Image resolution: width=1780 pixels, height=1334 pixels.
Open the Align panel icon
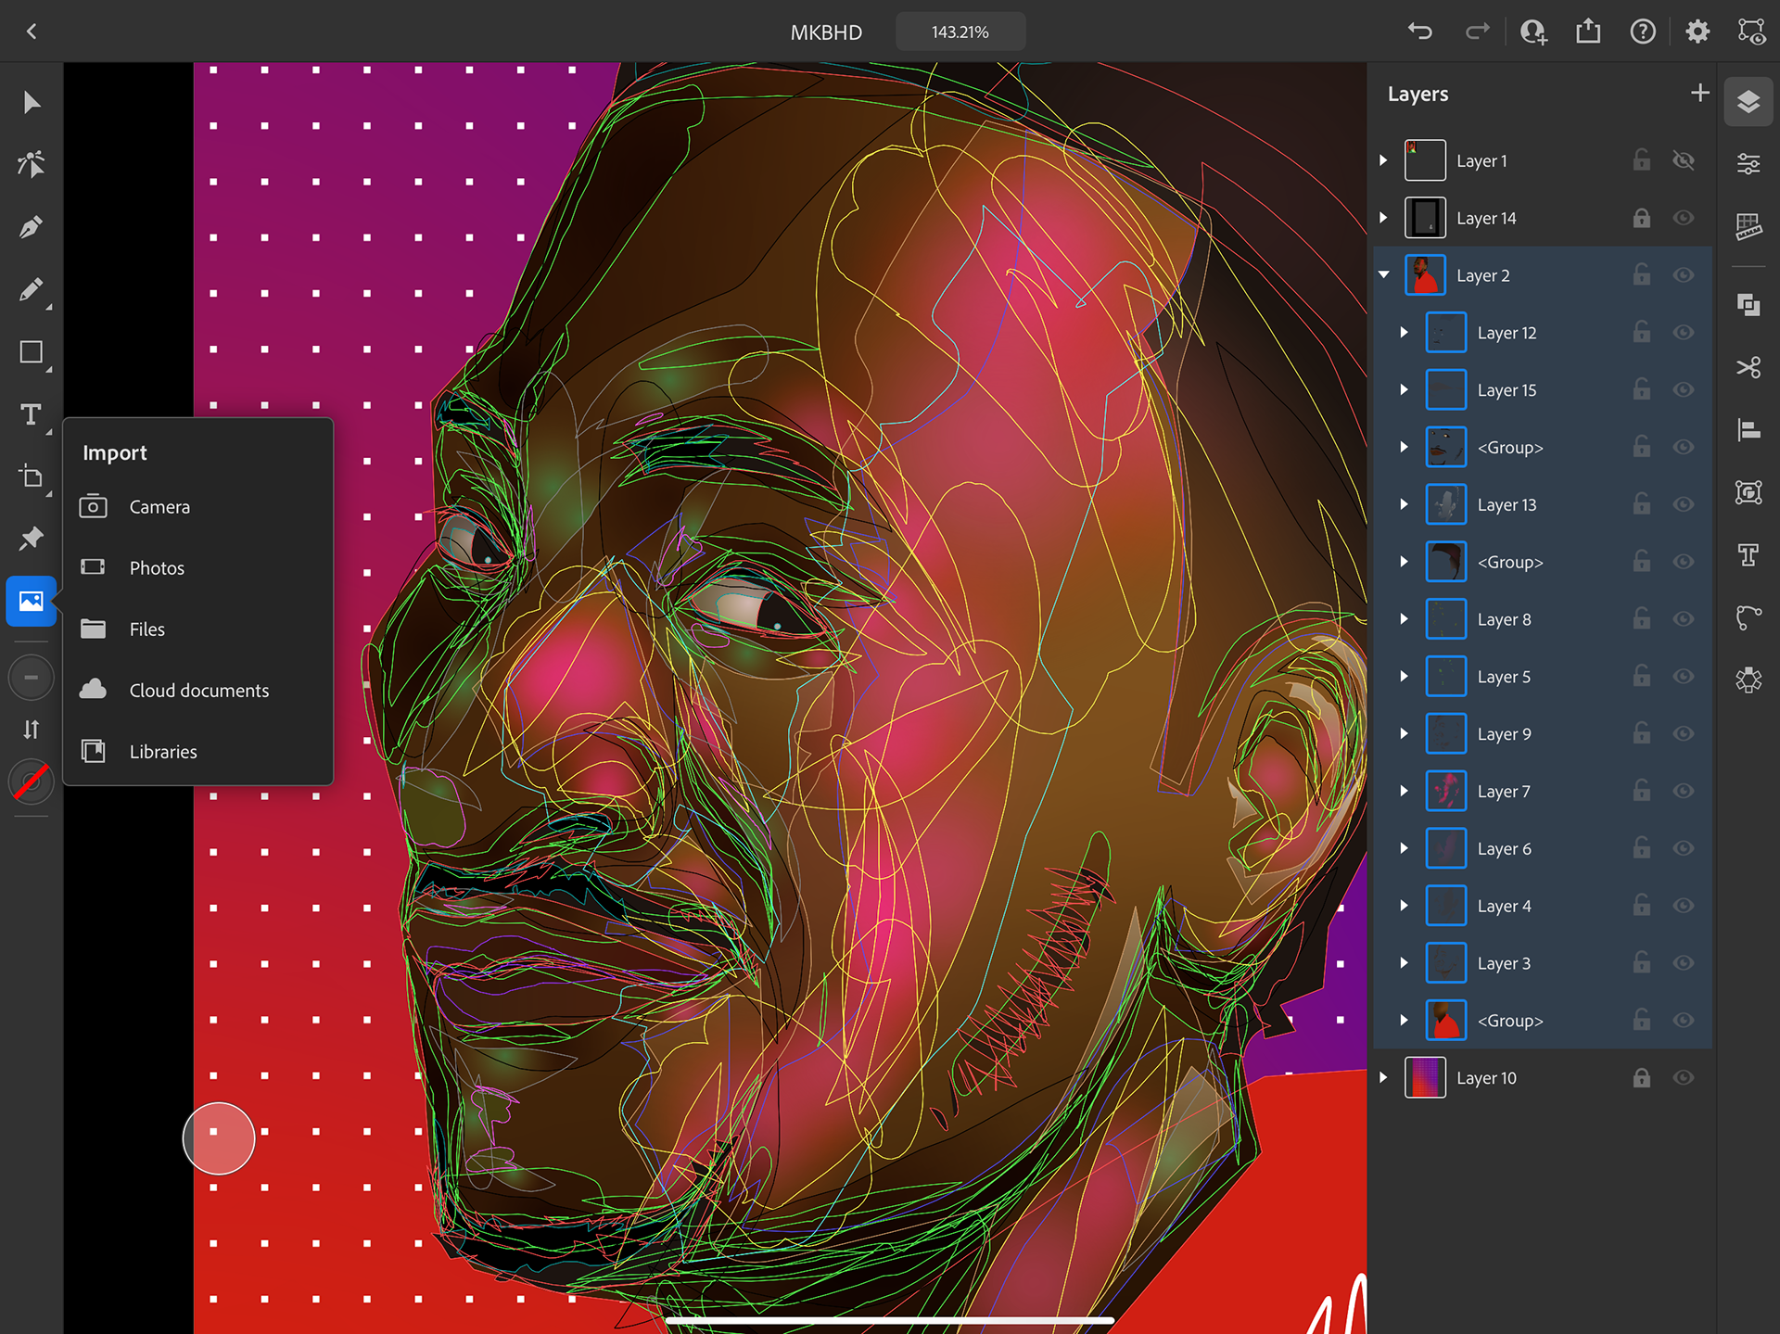tap(1748, 430)
